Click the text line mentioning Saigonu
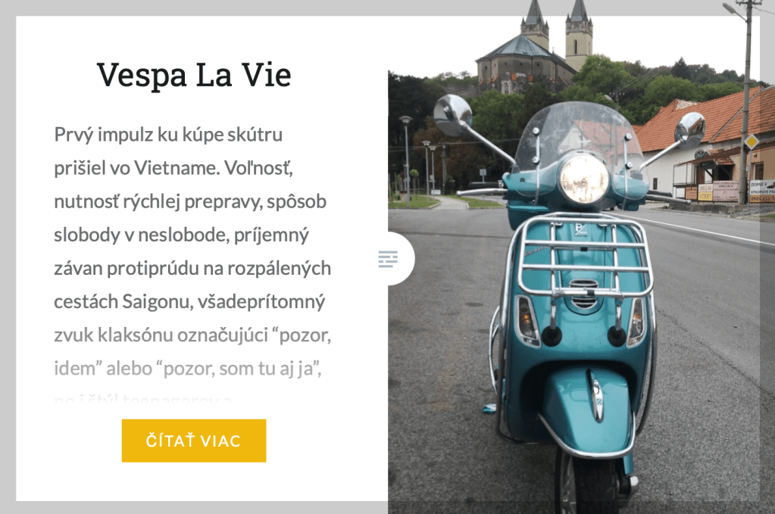 coord(189,301)
